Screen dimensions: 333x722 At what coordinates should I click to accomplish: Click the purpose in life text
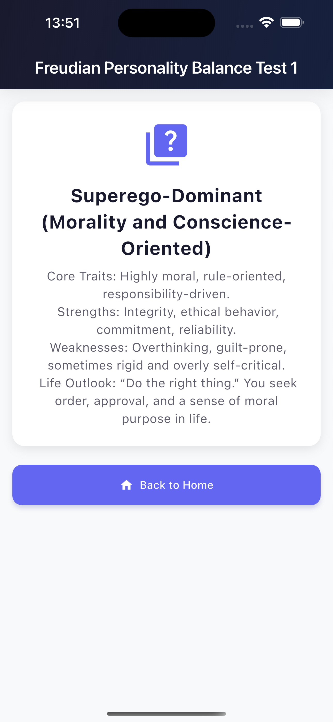tap(166, 419)
